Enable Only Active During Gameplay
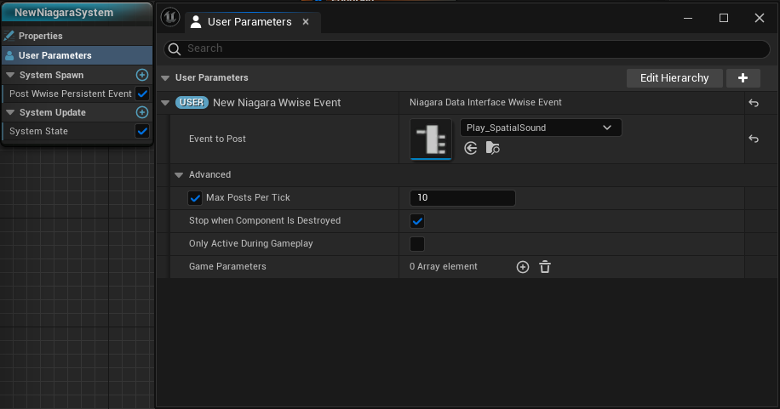 tap(417, 244)
